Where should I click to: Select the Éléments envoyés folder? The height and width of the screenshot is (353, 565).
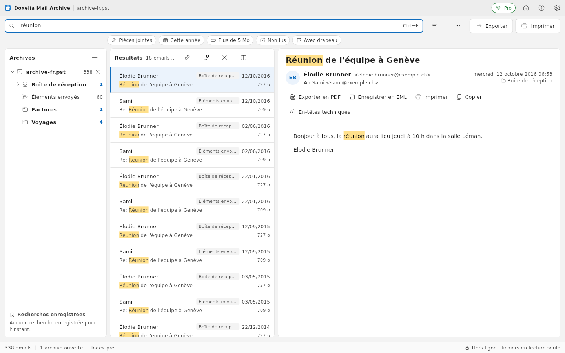click(x=56, y=97)
